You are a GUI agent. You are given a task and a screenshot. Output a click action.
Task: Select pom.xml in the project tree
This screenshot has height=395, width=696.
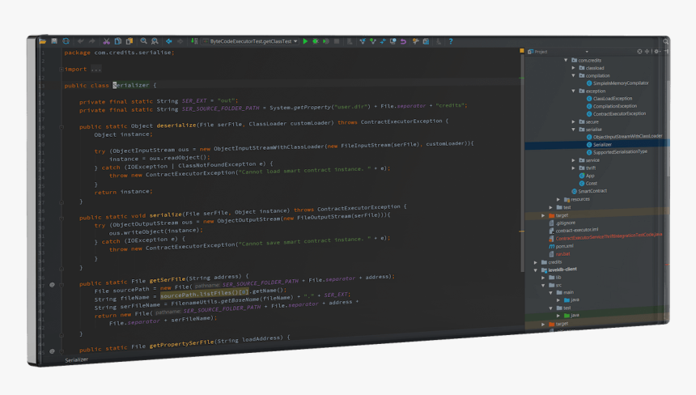tap(564, 246)
